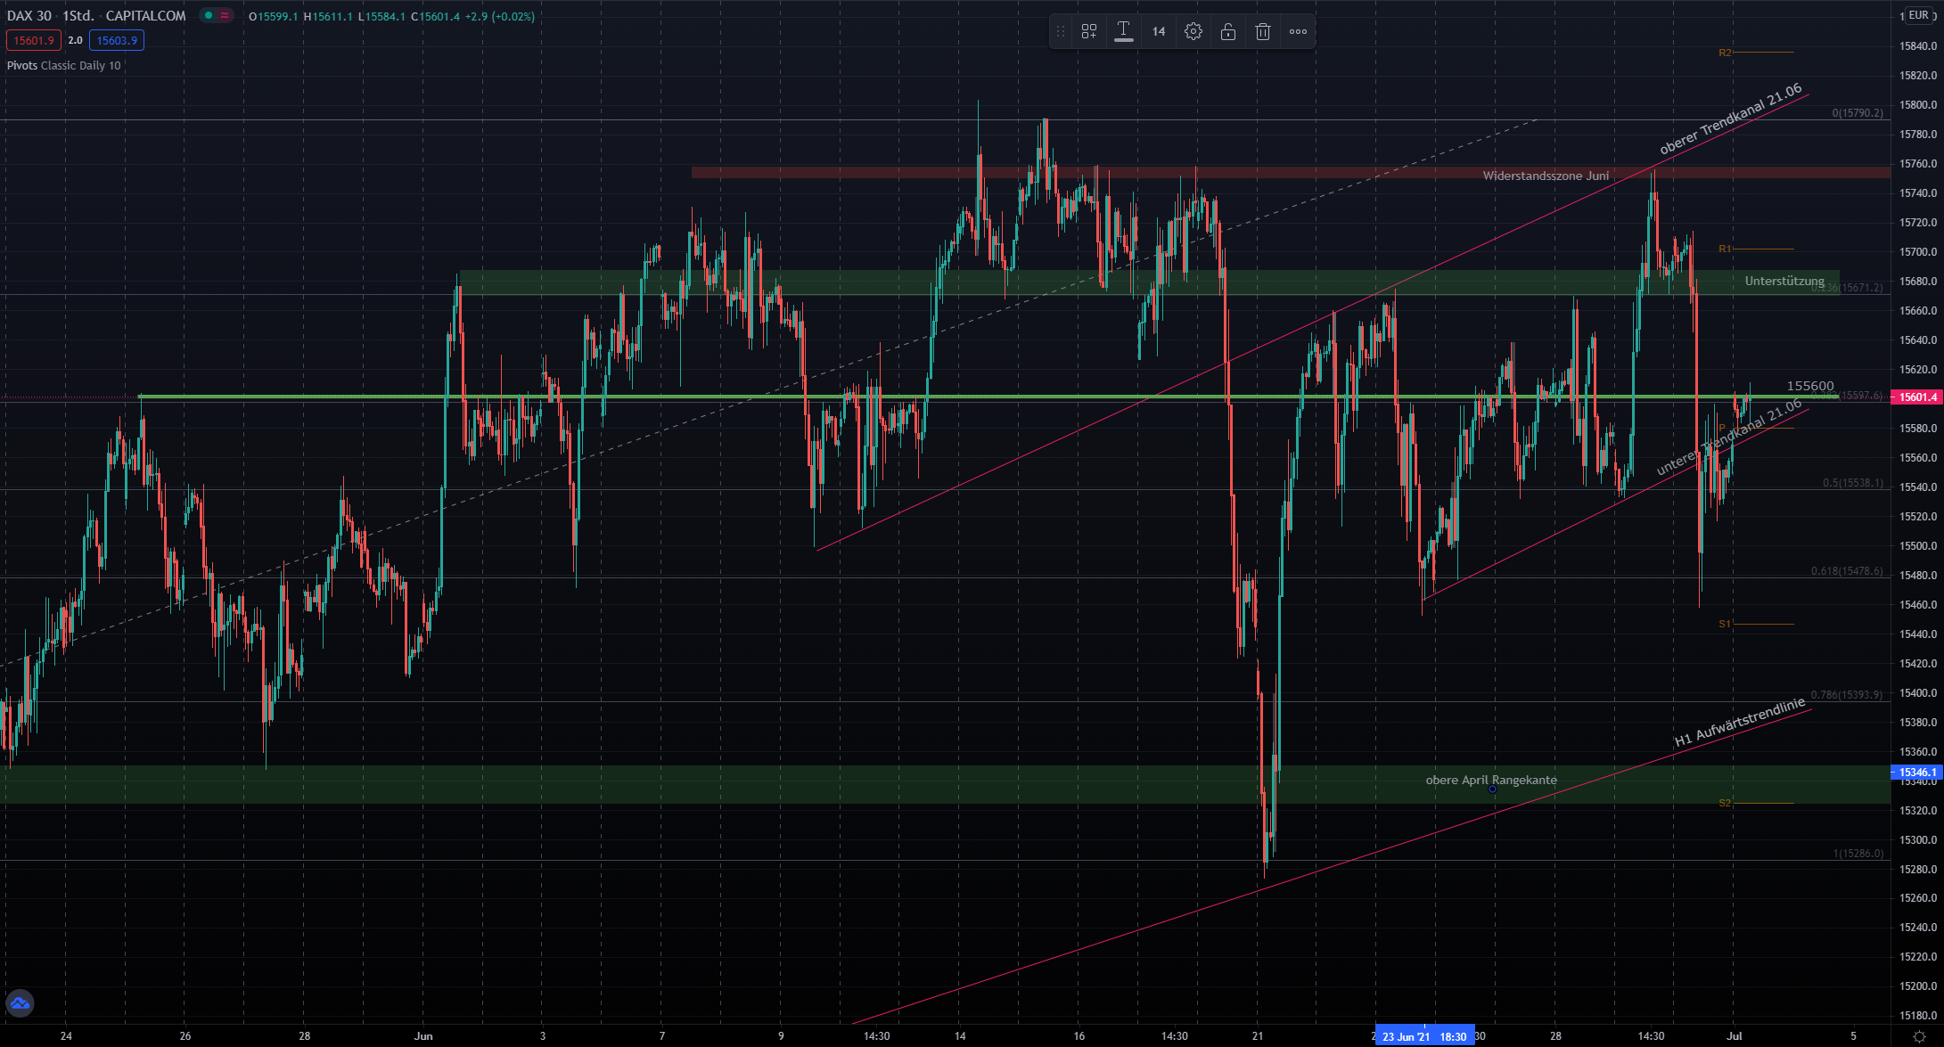
Task: Click the green market open status indicator
Action: coord(208,15)
